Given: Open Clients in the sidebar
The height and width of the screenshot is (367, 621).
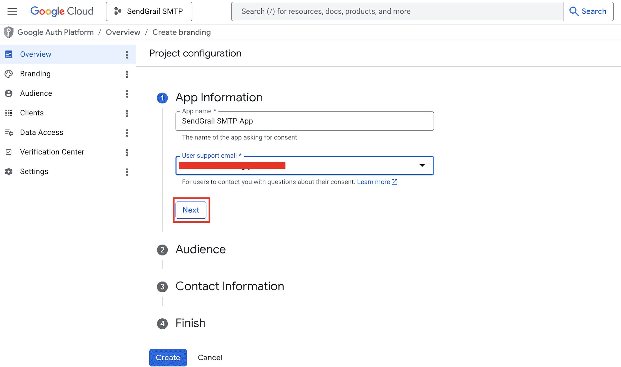Looking at the screenshot, I should click(68, 113).
